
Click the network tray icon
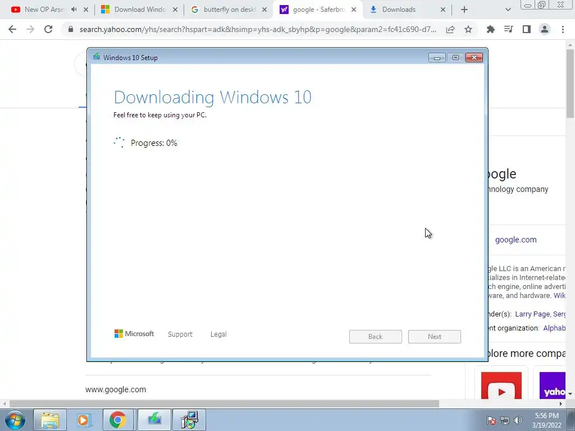[x=505, y=420]
